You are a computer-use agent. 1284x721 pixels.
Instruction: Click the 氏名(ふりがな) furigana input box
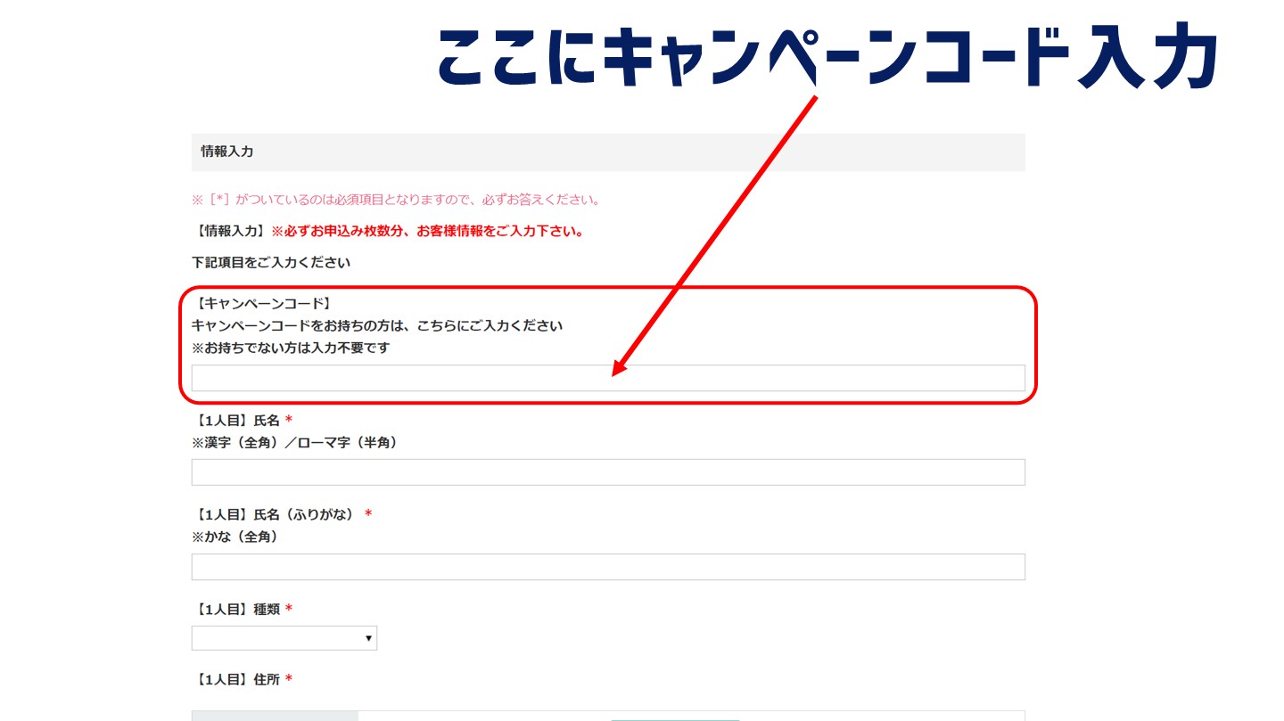[x=607, y=567]
